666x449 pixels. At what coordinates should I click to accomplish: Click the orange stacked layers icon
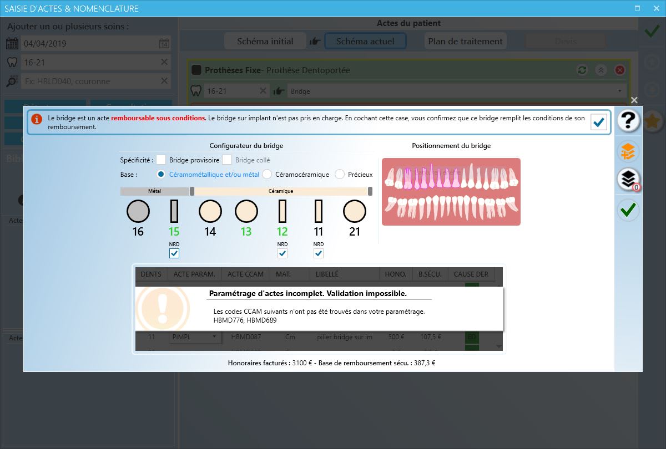pyautogui.click(x=629, y=151)
